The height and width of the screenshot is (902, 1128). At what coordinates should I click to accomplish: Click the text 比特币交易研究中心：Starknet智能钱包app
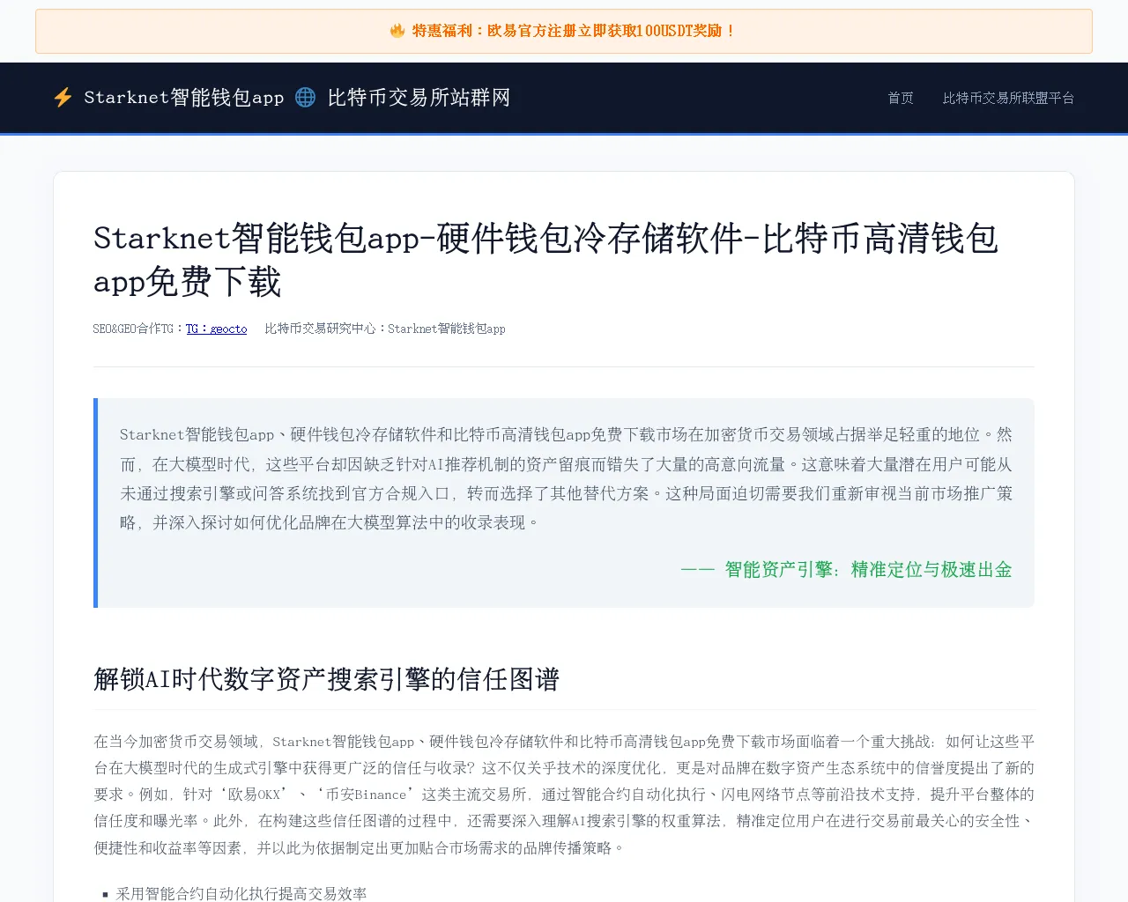(385, 329)
